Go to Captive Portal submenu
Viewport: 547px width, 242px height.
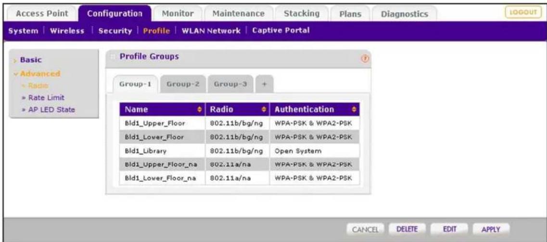(281, 30)
